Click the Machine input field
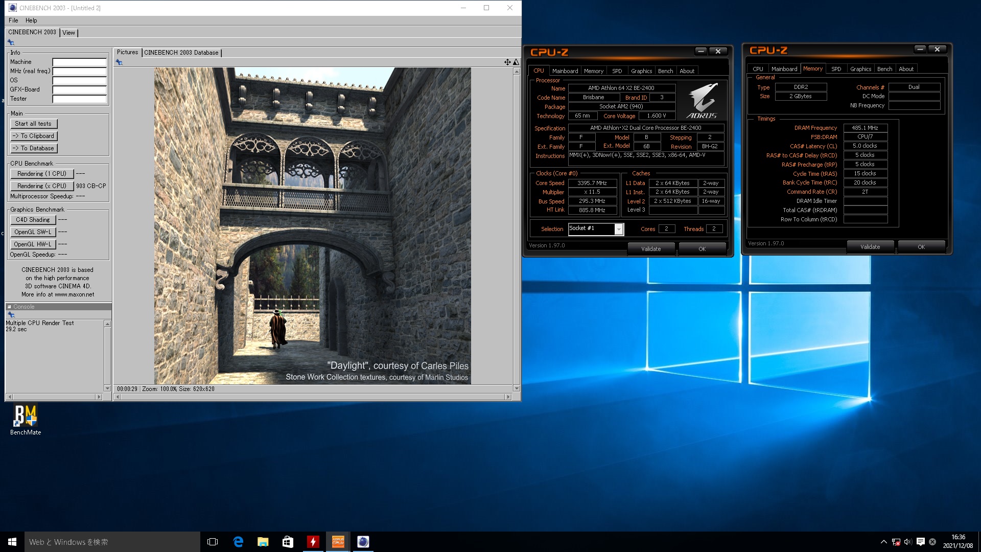 click(x=79, y=62)
